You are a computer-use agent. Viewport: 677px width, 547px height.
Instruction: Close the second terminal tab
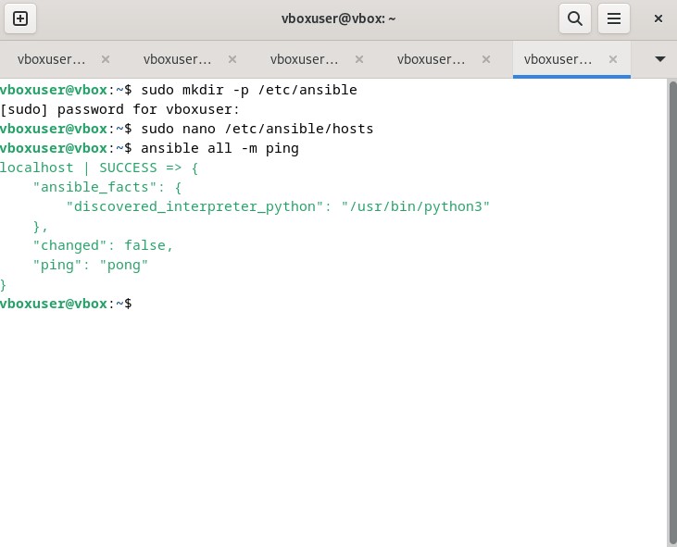[232, 59]
